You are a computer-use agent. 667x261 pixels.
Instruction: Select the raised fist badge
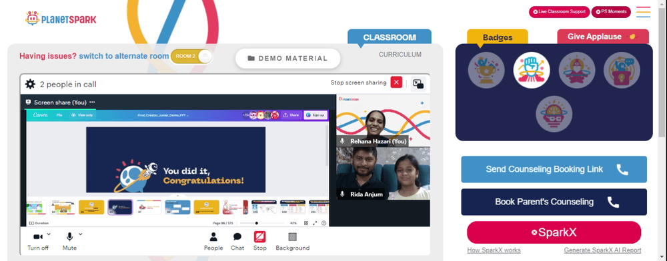tap(532, 70)
